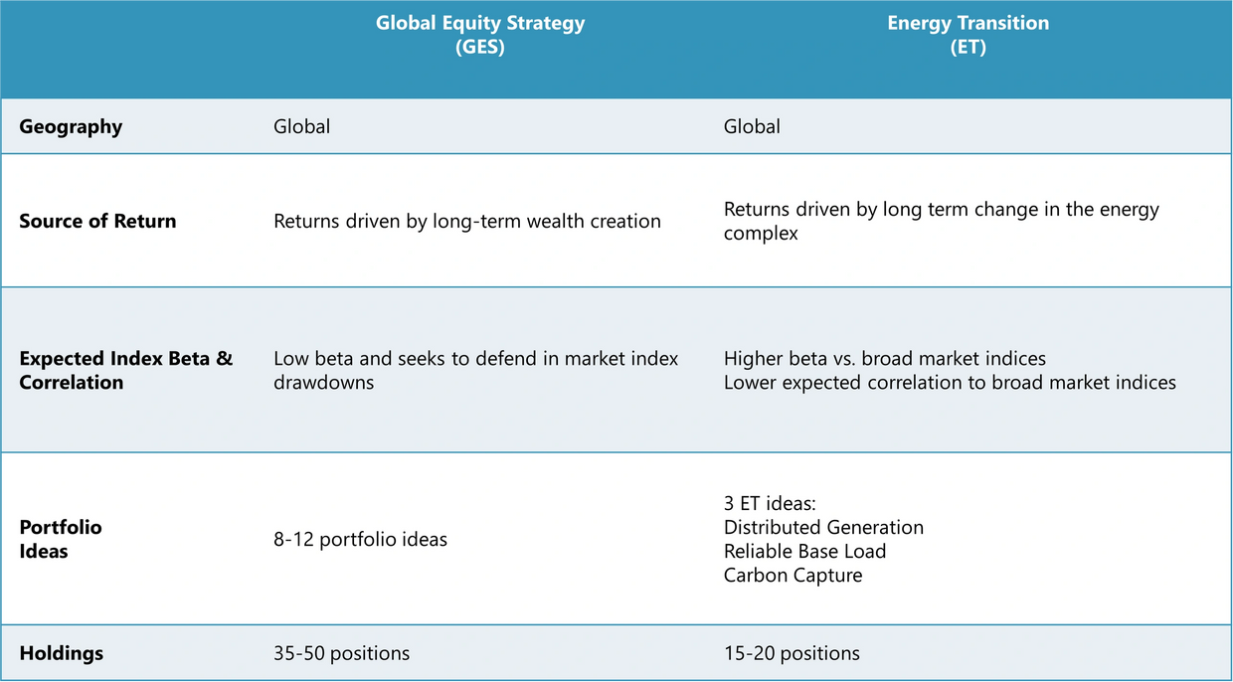Screen dimensions: 1233x682
Task: Click the Global cell under ET column
Action: click(x=752, y=126)
